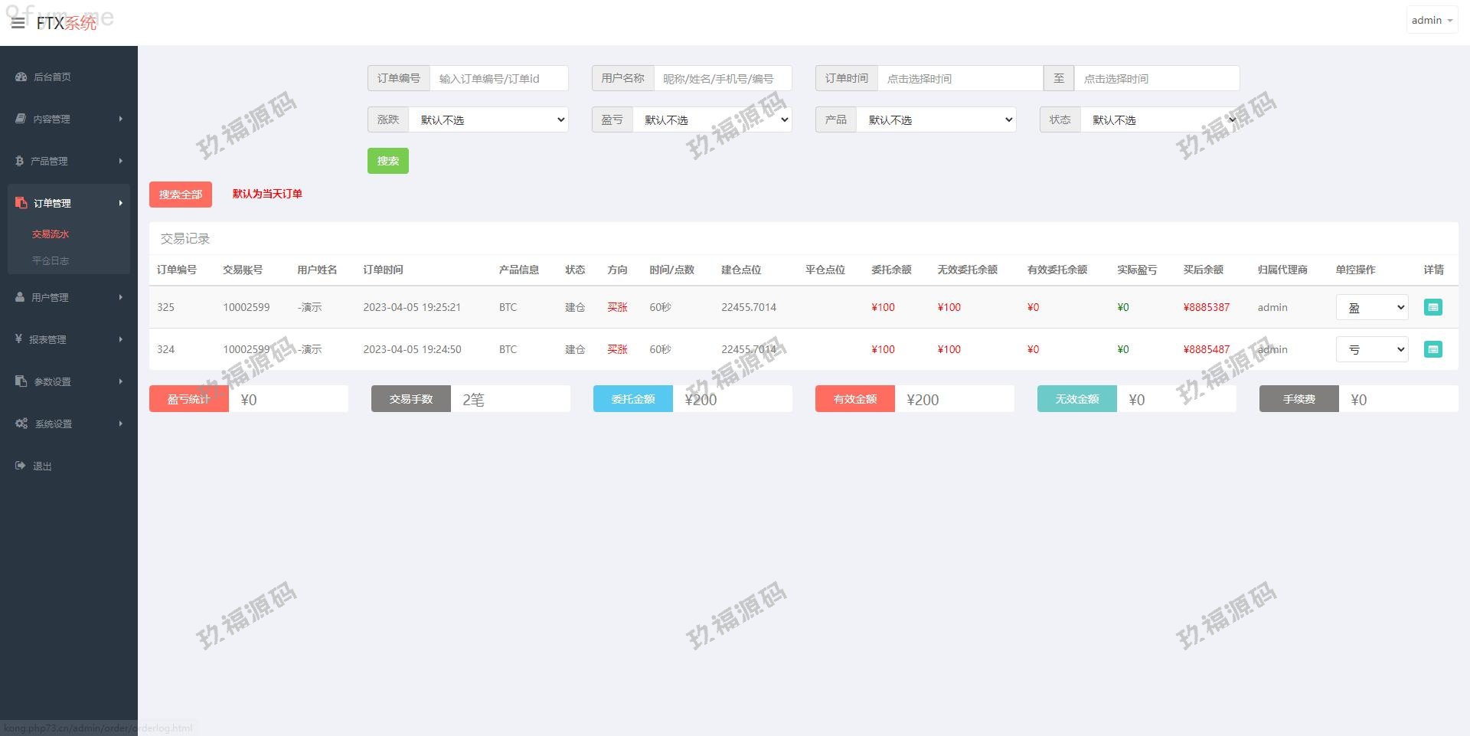
Task: Click the 内容管理 sidebar icon
Action: [21, 119]
